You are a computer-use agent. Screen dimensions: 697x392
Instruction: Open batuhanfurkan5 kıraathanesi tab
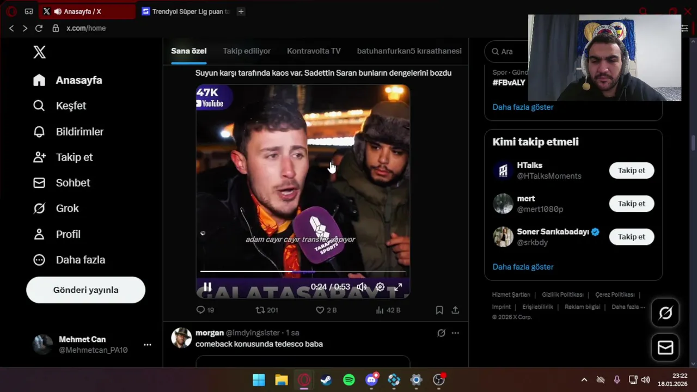tap(409, 51)
